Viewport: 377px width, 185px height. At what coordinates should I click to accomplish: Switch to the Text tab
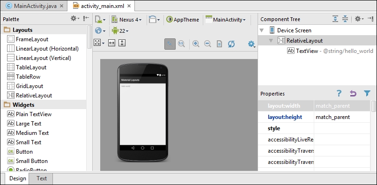click(x=41, y=178)
